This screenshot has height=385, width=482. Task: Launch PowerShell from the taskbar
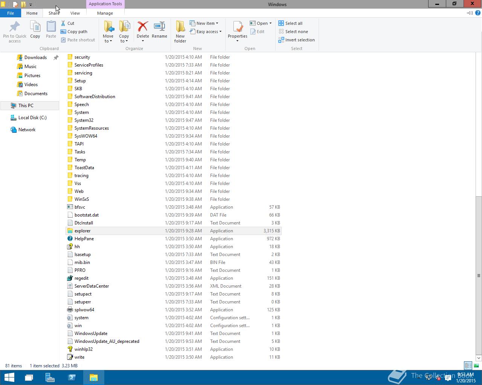point(72,377)
